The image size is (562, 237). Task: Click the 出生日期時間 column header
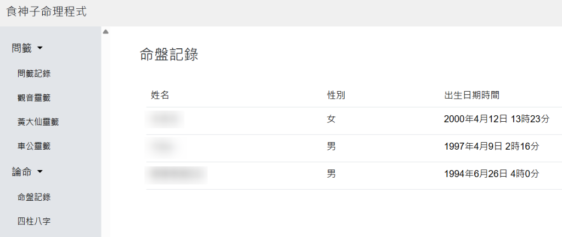point(471,95)
